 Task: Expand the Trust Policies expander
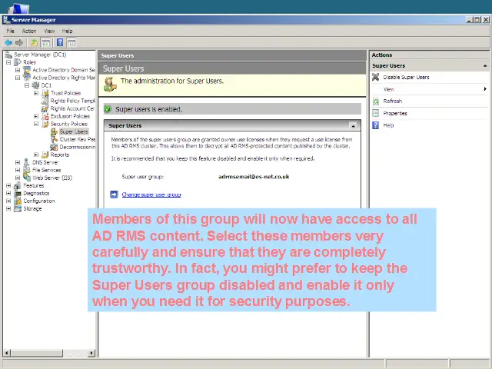click(36, 93)
